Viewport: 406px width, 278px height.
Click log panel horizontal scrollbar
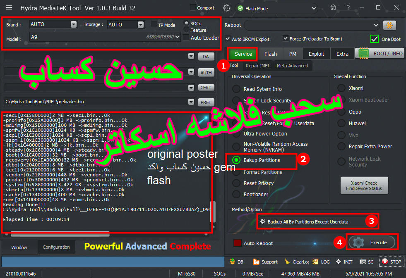tap(60, 234)
